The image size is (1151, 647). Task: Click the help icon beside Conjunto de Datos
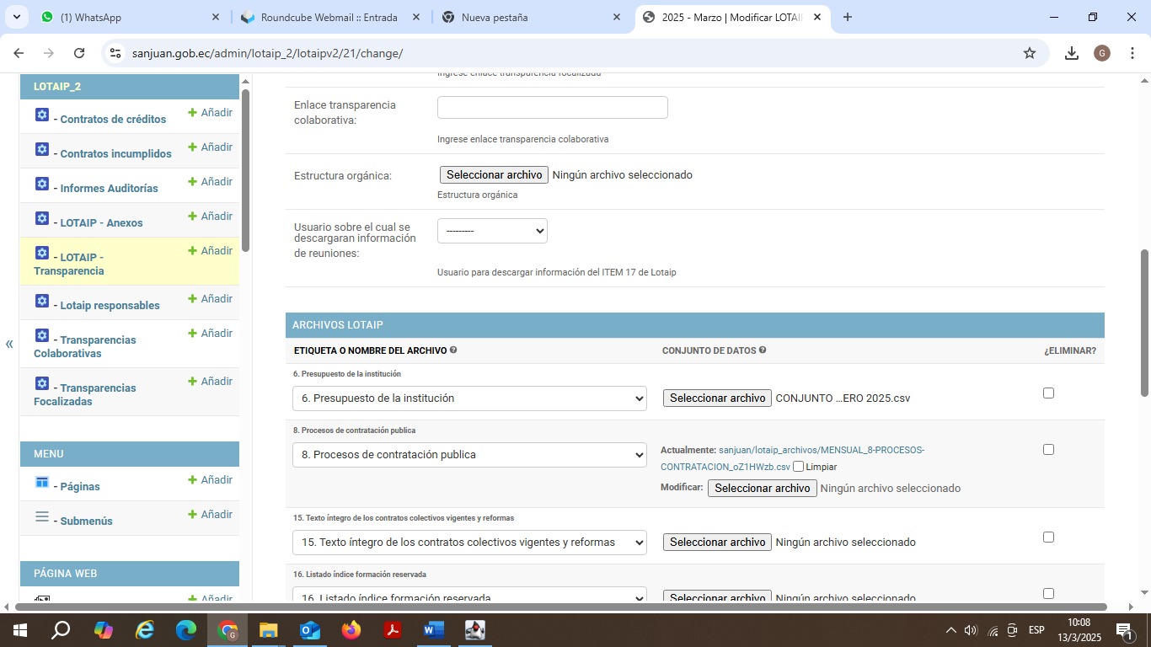point(763,350)
